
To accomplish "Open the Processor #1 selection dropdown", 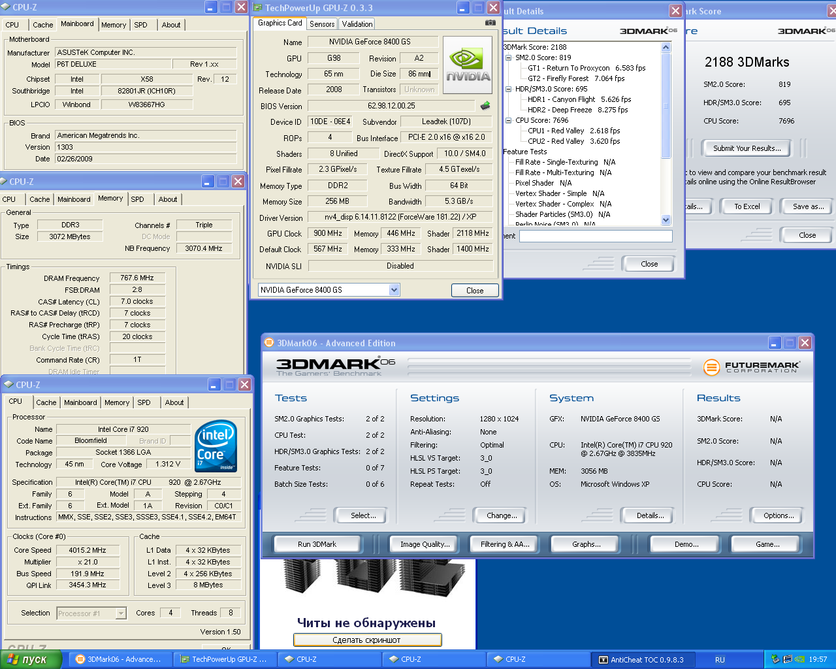I will tap(121, 613).
